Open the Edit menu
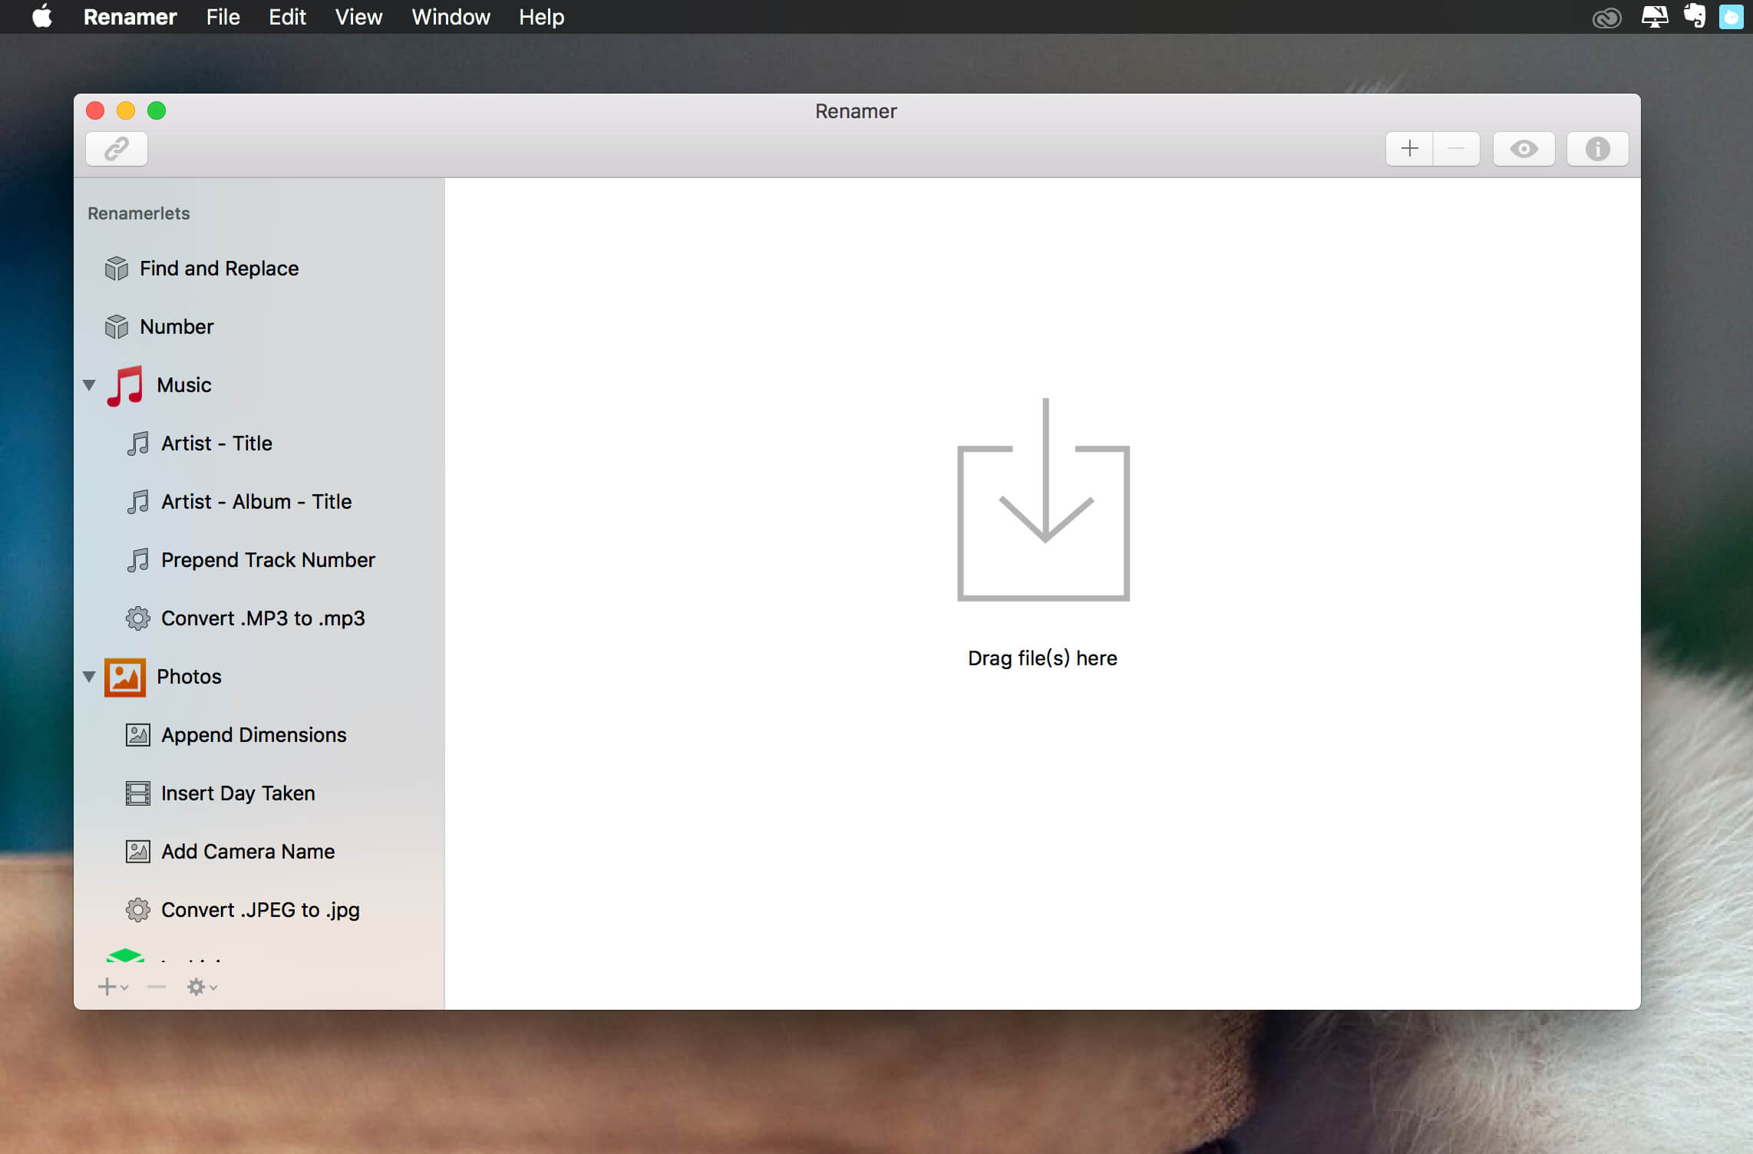This screenshot has width=1753, height=1154. point(287,17)
